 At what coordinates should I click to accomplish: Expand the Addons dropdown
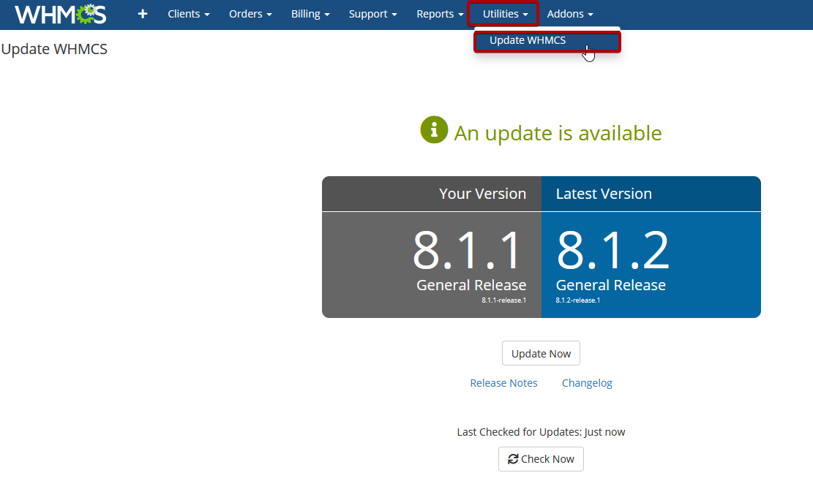point(570,14)
